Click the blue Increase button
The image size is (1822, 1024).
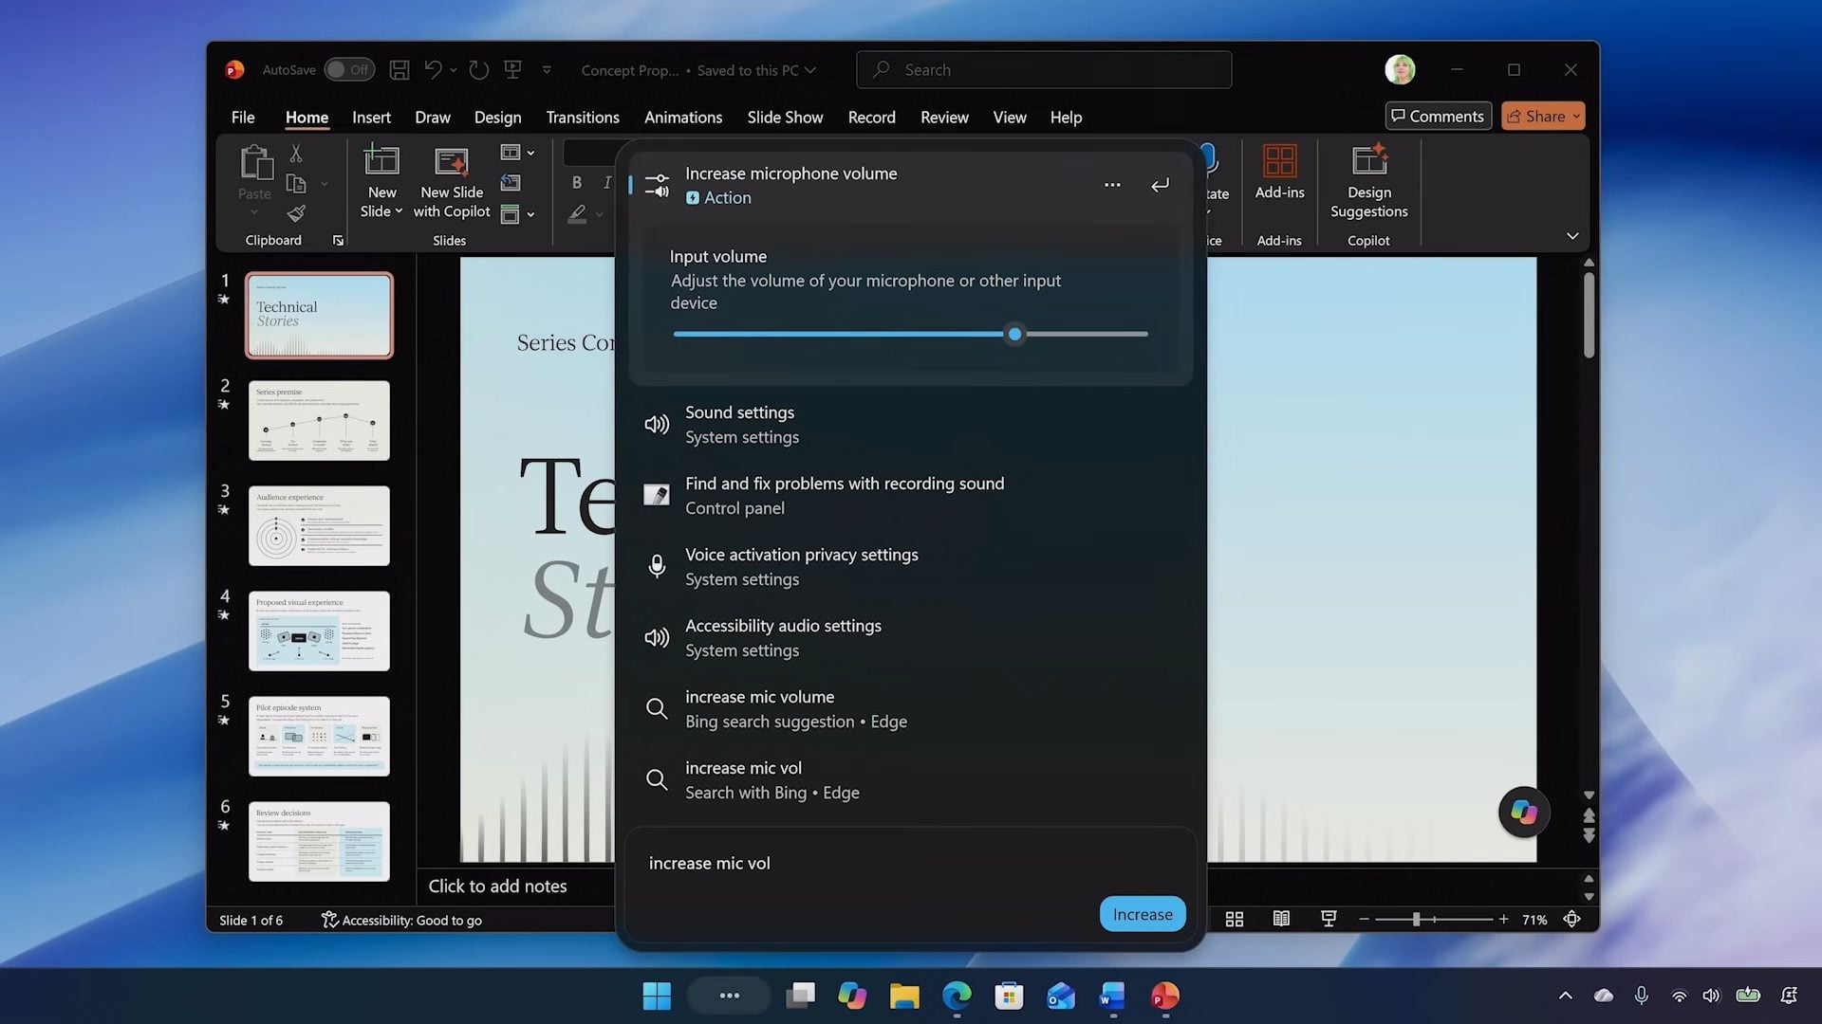(1143, 914)
